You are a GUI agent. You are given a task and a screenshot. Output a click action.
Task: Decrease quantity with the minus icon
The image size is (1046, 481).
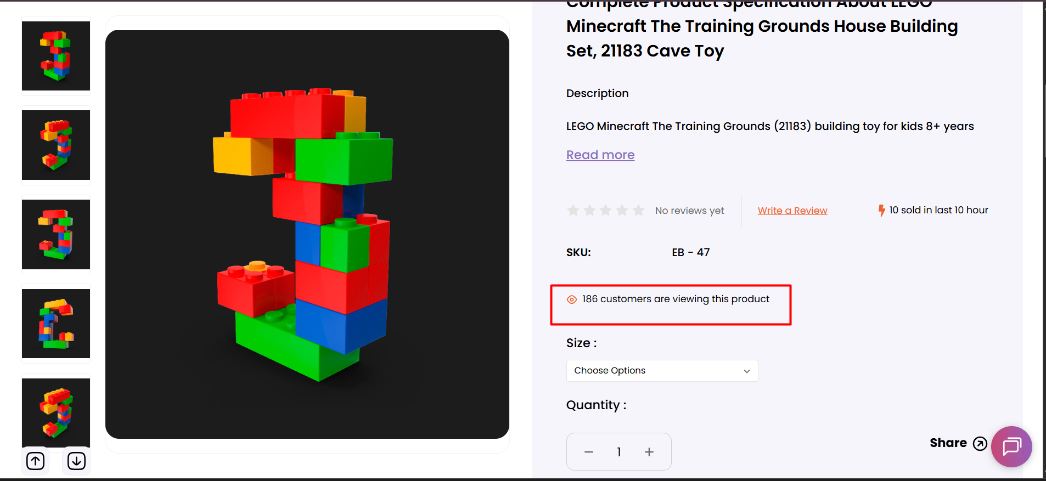pos(589,452)
